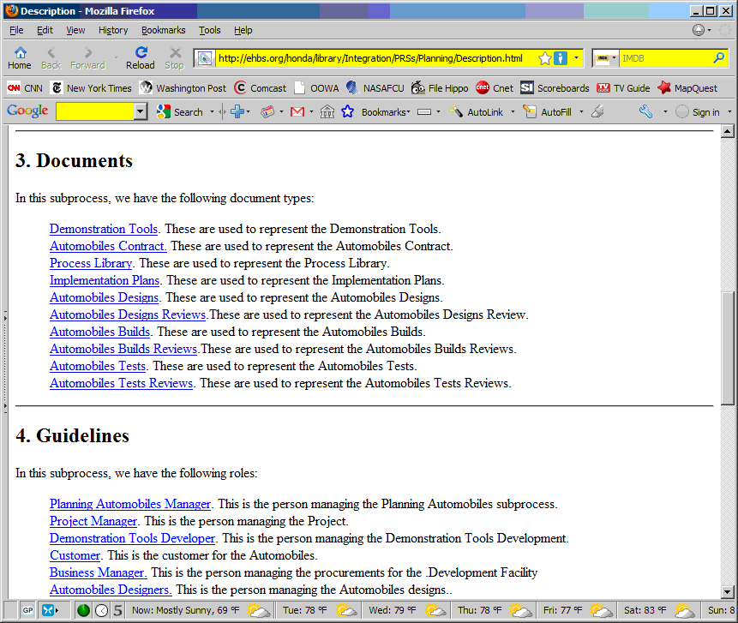Screen dimensions: 738x623
Task: Click the Google toolbar Search button
Action: click(180, 112)
